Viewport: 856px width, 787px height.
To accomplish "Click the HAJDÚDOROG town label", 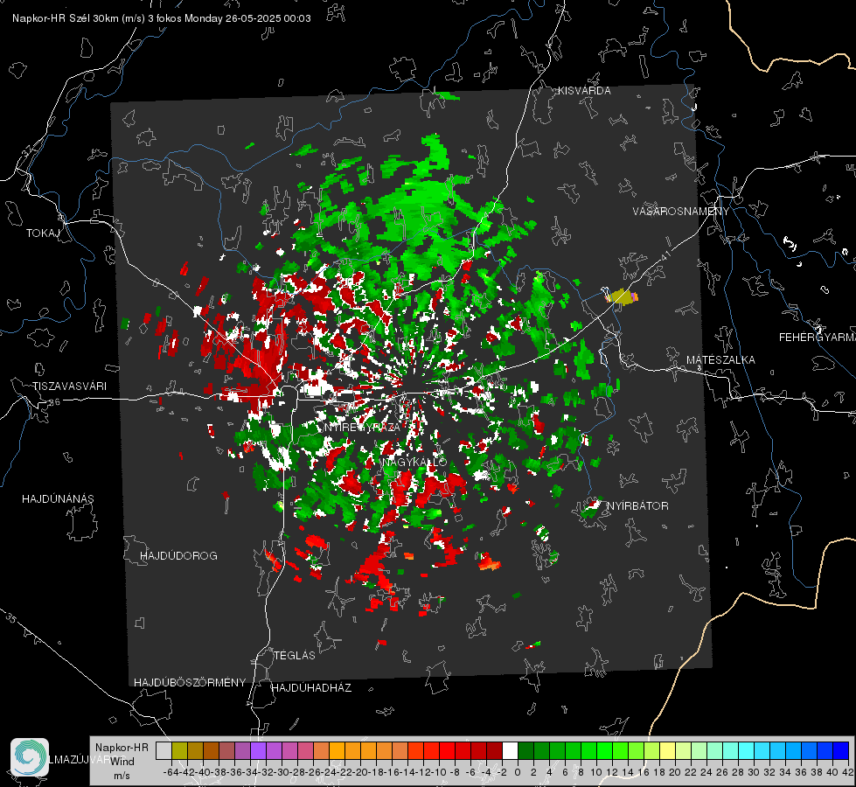I will [x=178, y=556].
